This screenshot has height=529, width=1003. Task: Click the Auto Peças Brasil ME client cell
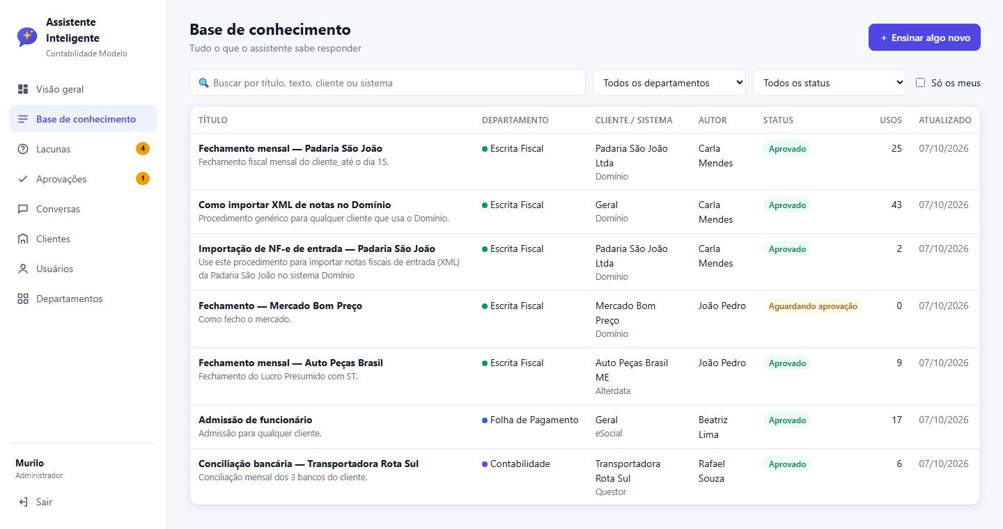click(632, 377)
